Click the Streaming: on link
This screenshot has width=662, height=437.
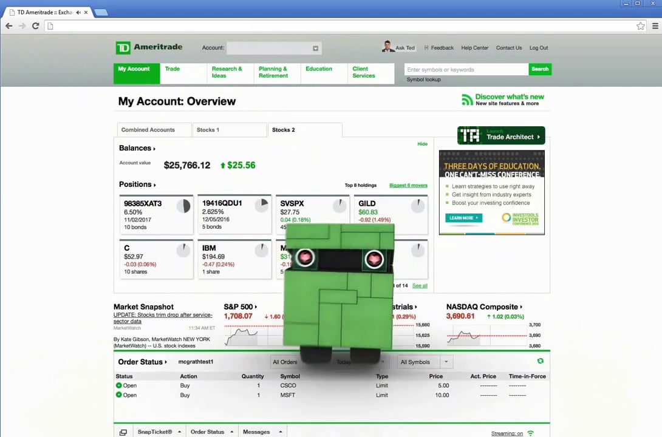coord(507,433)
